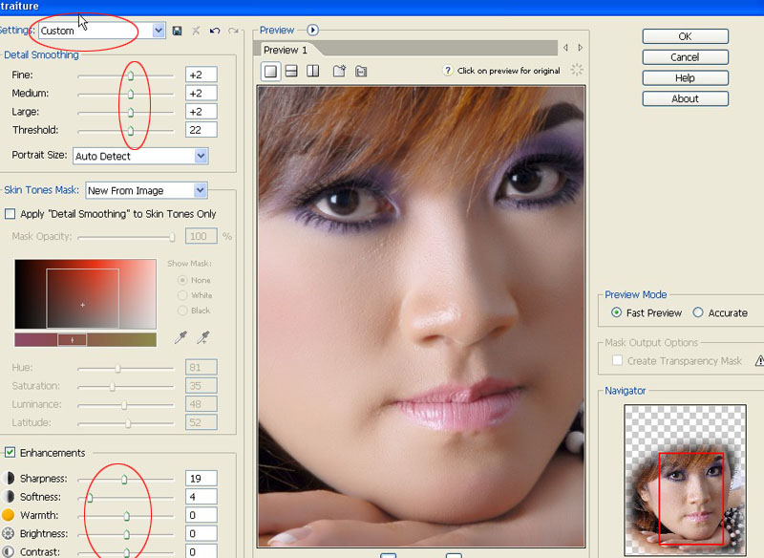Click the round Preview options arrow button
Viewport: 764px width, 558px height.
click(312, 31)
